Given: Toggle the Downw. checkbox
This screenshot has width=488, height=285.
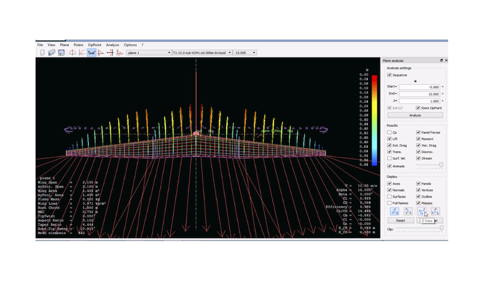Looking at the screenshot, I should click(418, 152).
